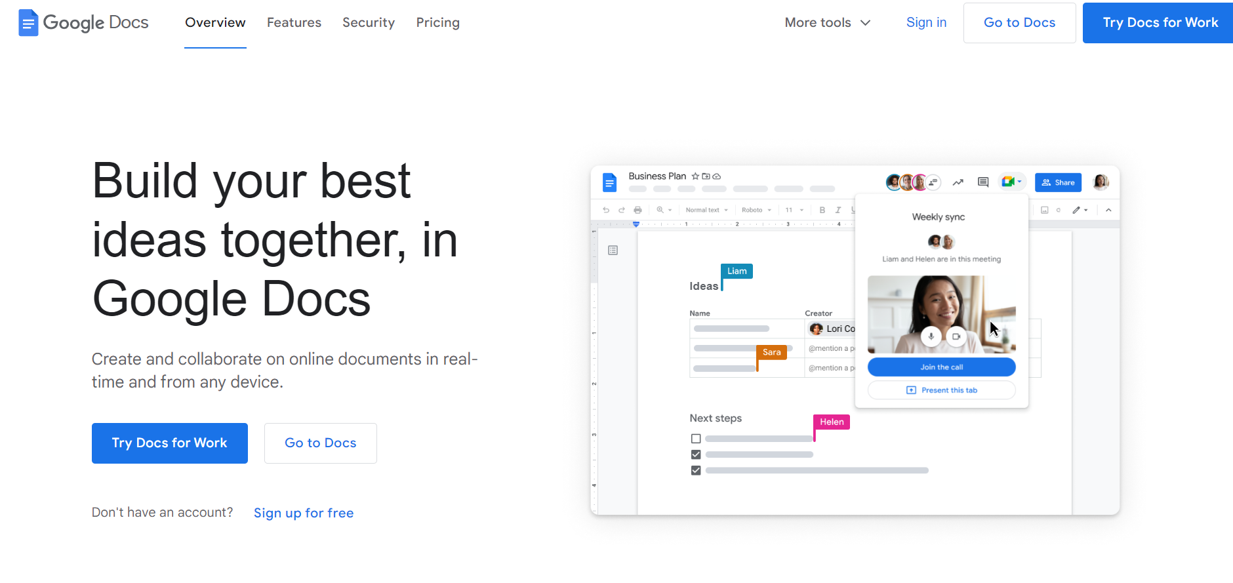Click the collaborator avatar with the pink ring
The width and height of the screenshot is (1233, 583).
[920, 182]
